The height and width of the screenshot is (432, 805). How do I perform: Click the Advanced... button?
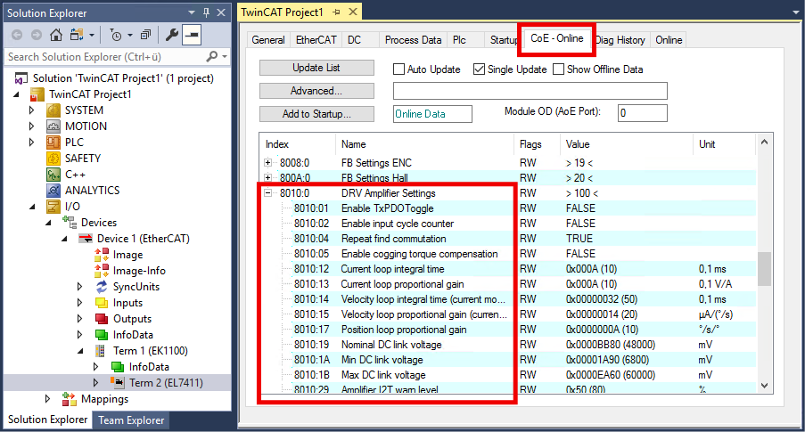316,91
